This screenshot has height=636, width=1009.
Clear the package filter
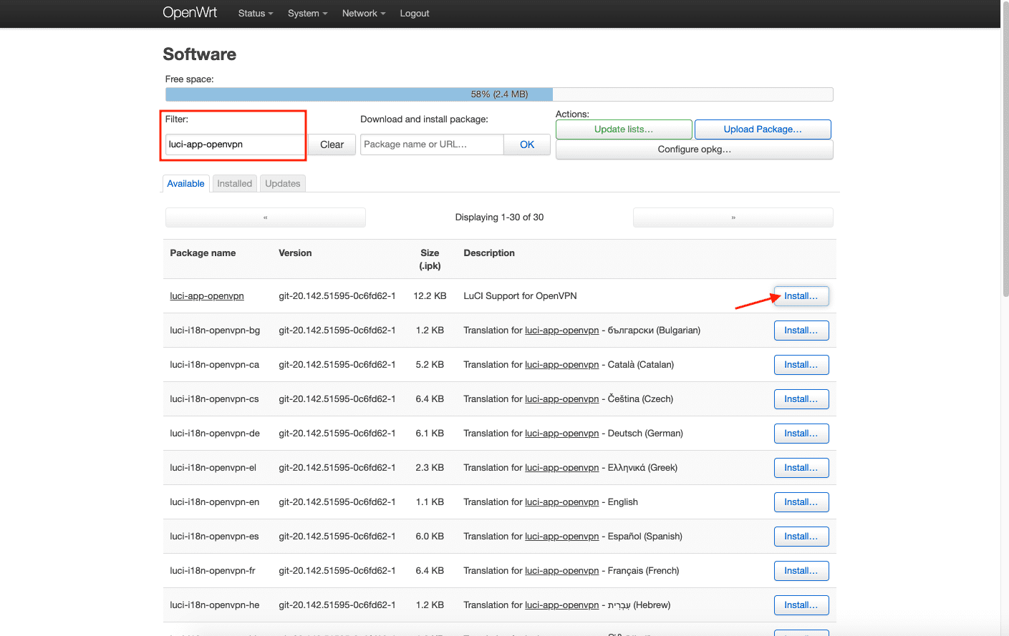pyautogui.click(x=332, y=145)
